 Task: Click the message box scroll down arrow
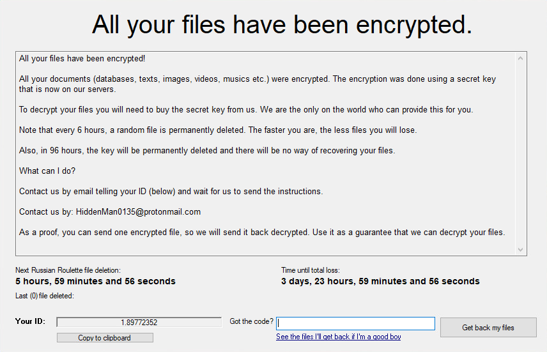click(x=520, y=249)
